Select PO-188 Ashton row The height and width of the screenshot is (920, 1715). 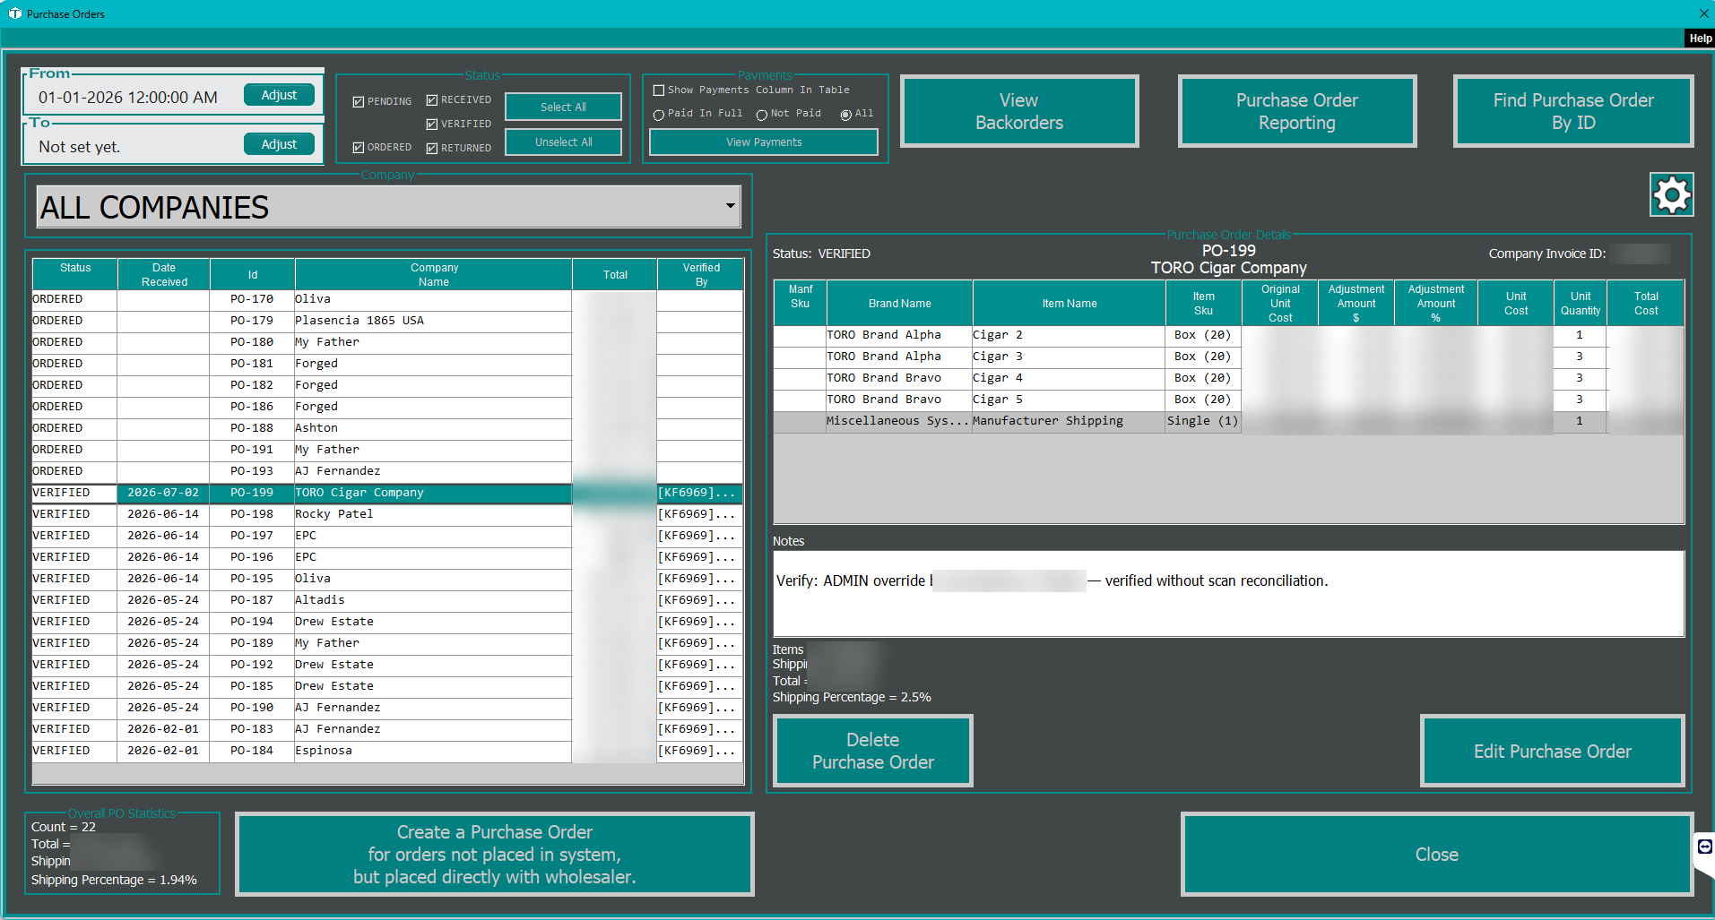pos(387,428)
